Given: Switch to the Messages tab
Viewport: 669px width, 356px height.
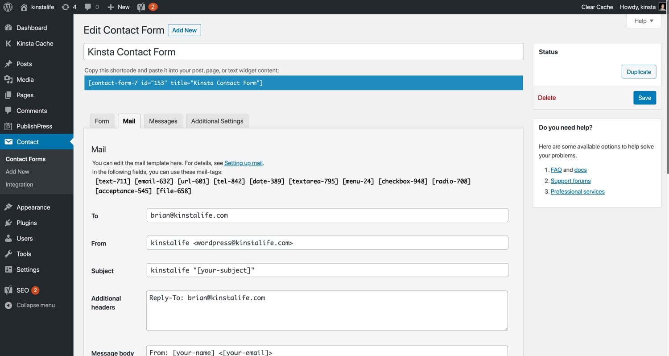Looking at the screenshot, I should 163,121.
